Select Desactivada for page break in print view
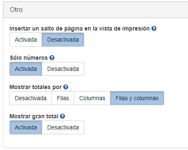This screenshot has width=188, height=150. pos(63,40)
